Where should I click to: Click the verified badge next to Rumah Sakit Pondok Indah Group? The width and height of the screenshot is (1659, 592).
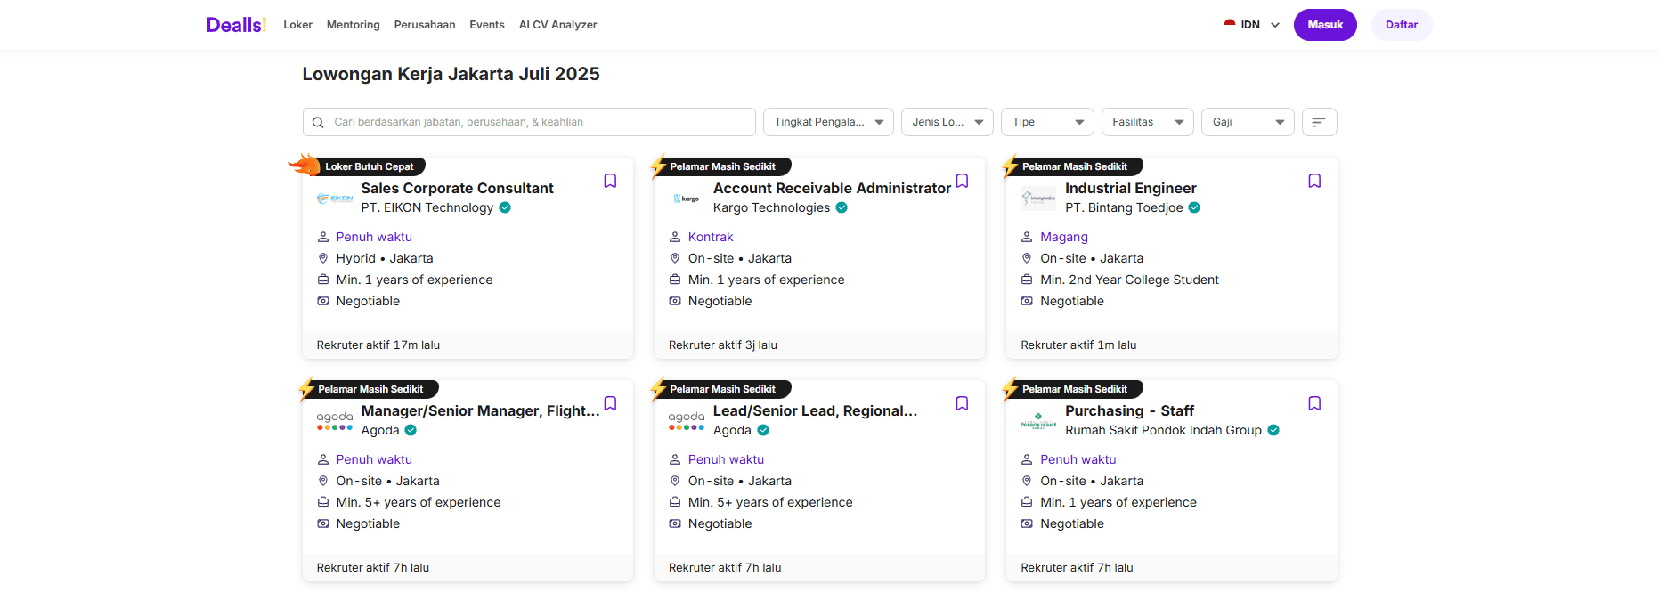tap(1273, 430)
